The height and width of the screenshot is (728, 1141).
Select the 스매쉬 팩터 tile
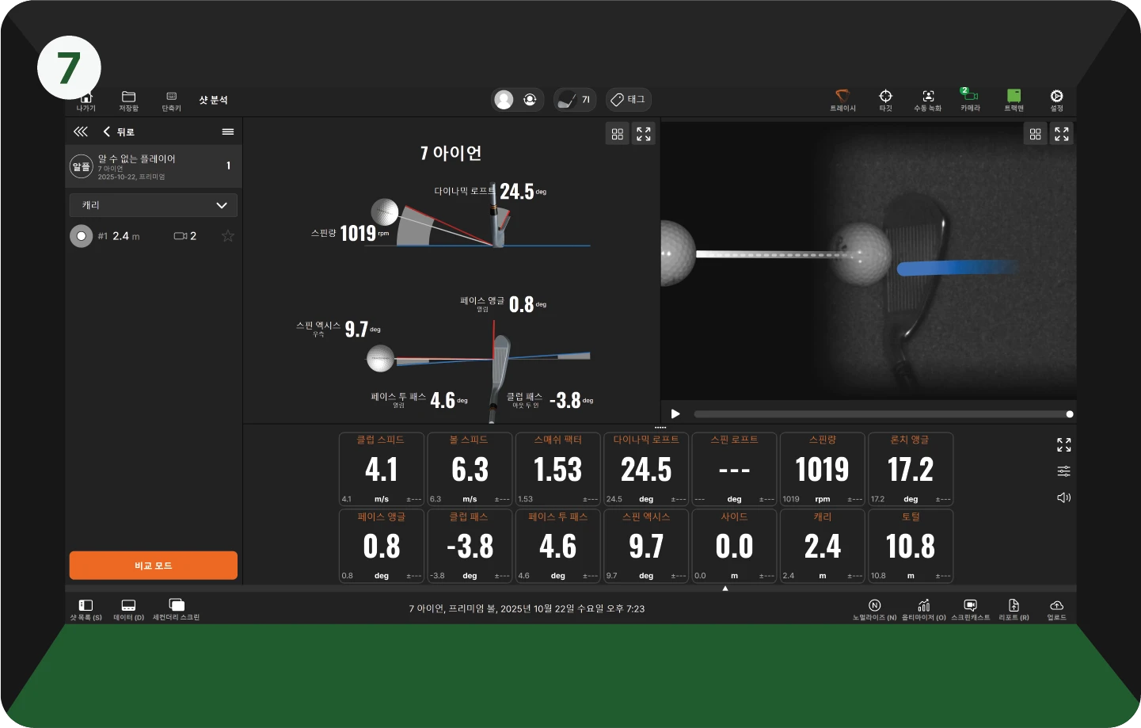(x=557, y=469)
